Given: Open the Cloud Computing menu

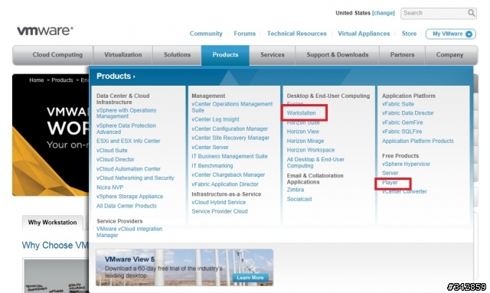Looking at the screenshot, I should click(53, 55).
